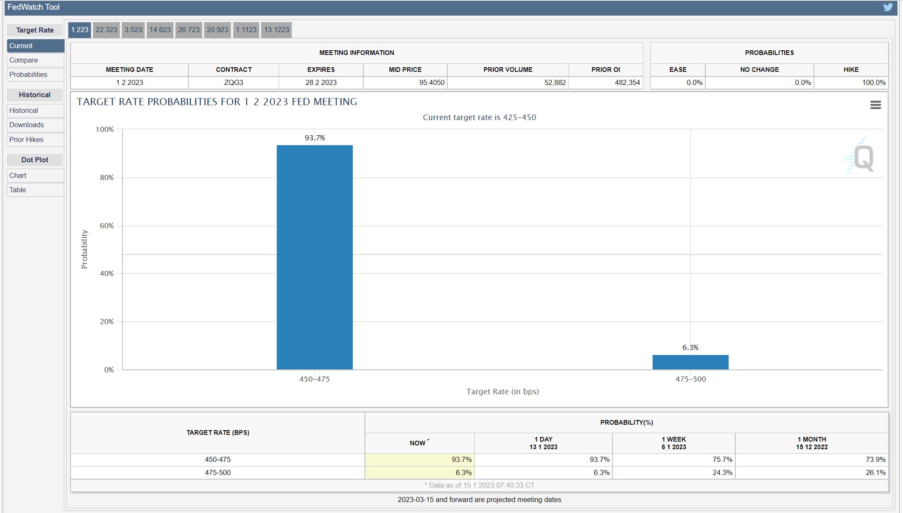
Task: Click the 475-500 probability bar
Action: (690, 362)
